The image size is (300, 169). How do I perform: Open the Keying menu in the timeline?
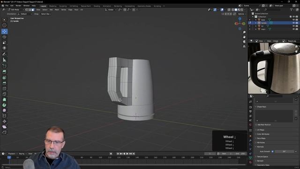[x=22, y=154]
